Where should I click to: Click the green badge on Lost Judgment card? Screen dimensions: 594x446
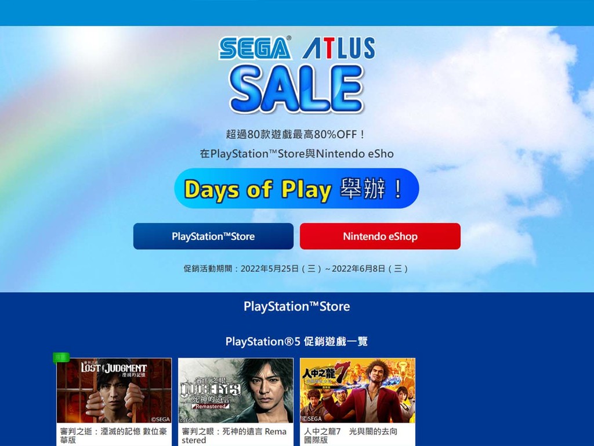[61, 357]
